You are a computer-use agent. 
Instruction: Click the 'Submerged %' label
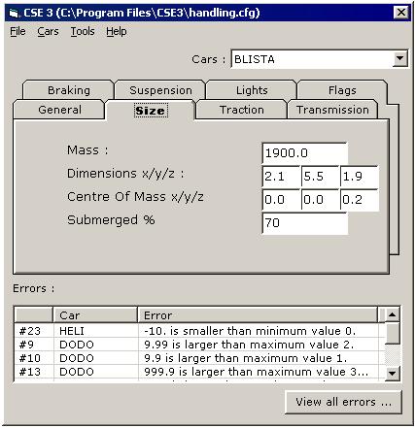pyautogui.click(x=111, y=220)
